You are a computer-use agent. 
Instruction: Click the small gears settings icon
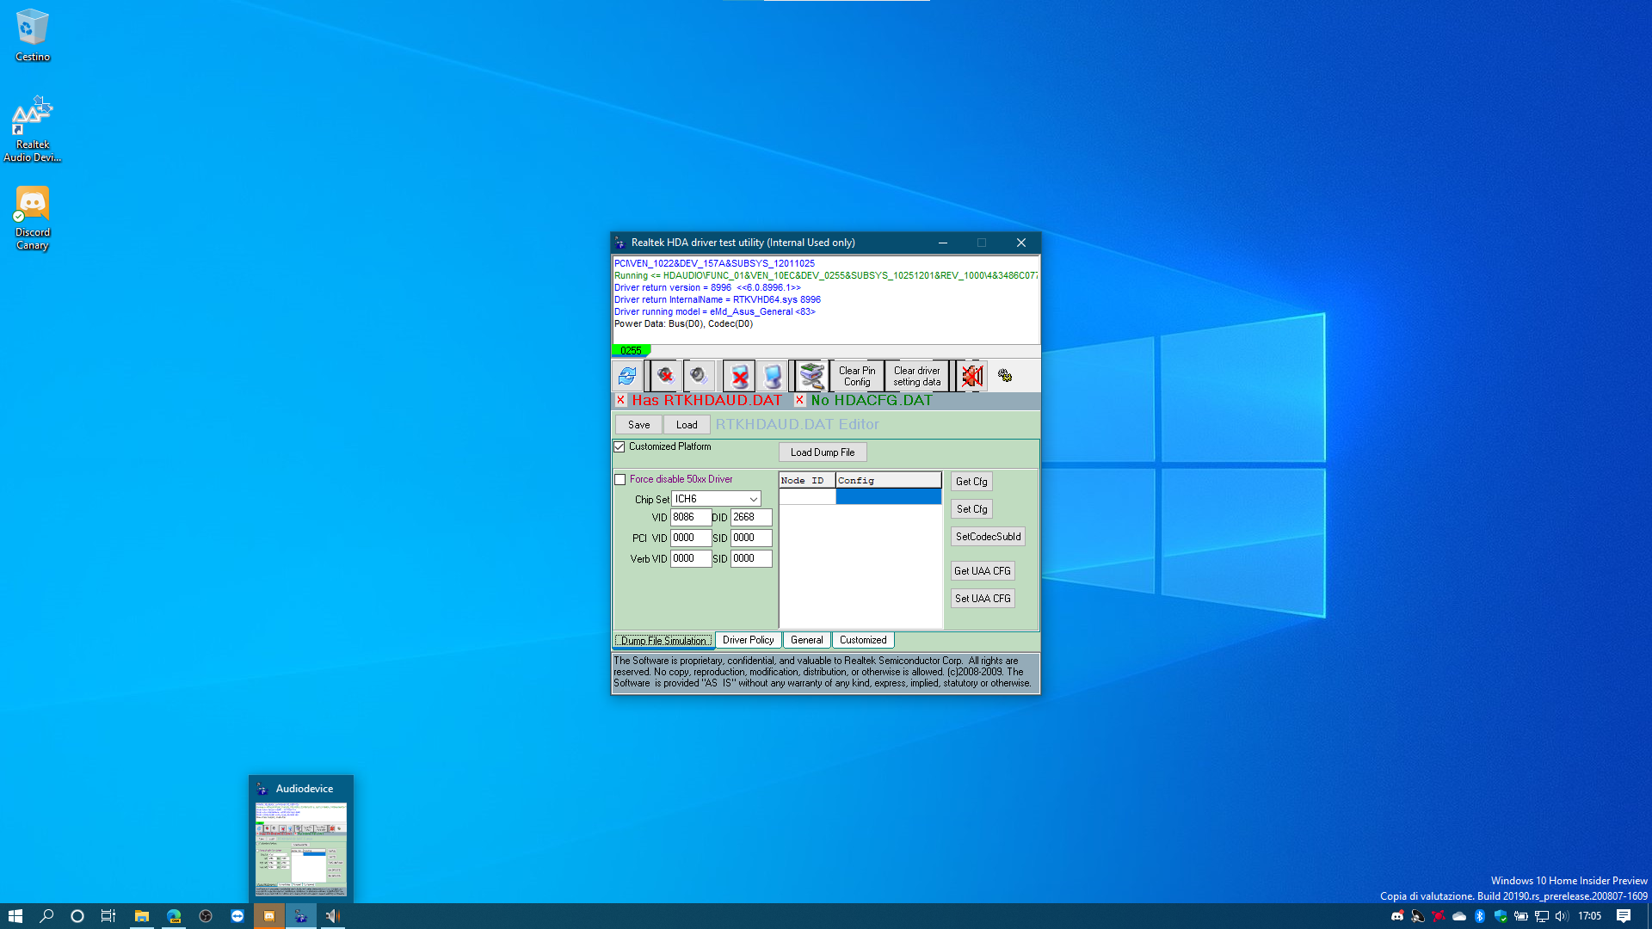(1005, 376)
